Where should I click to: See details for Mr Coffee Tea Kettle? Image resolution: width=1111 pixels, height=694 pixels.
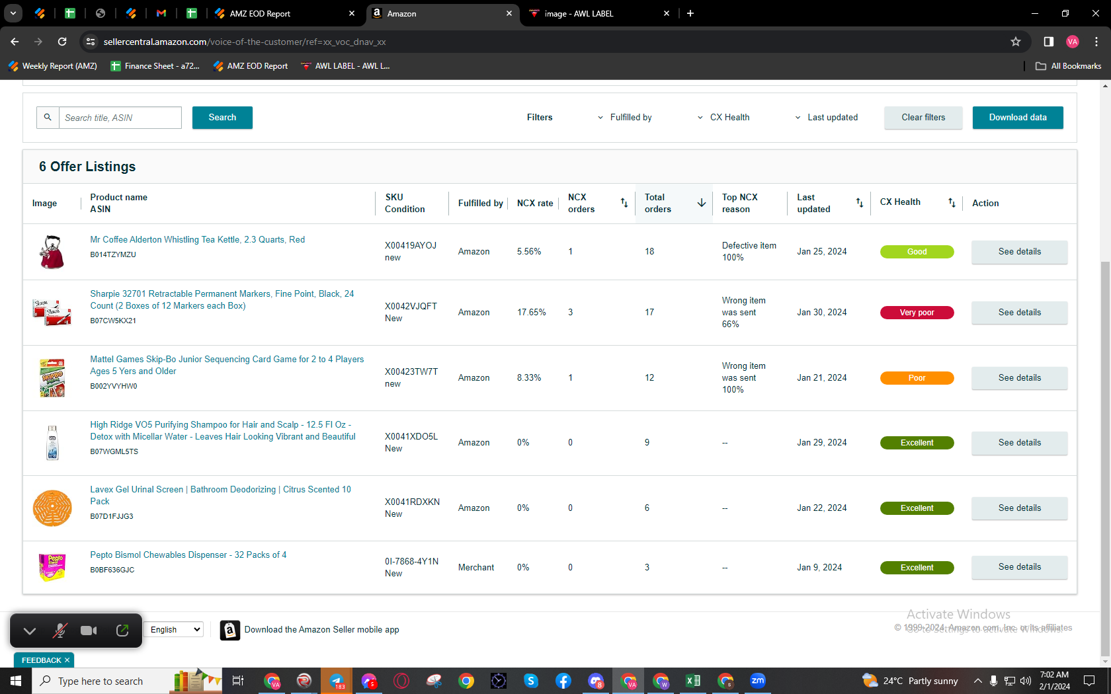(1019, 252)
